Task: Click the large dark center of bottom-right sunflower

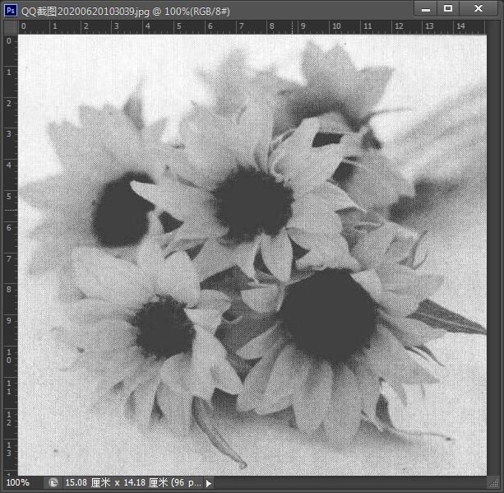Action: point(327,314)
